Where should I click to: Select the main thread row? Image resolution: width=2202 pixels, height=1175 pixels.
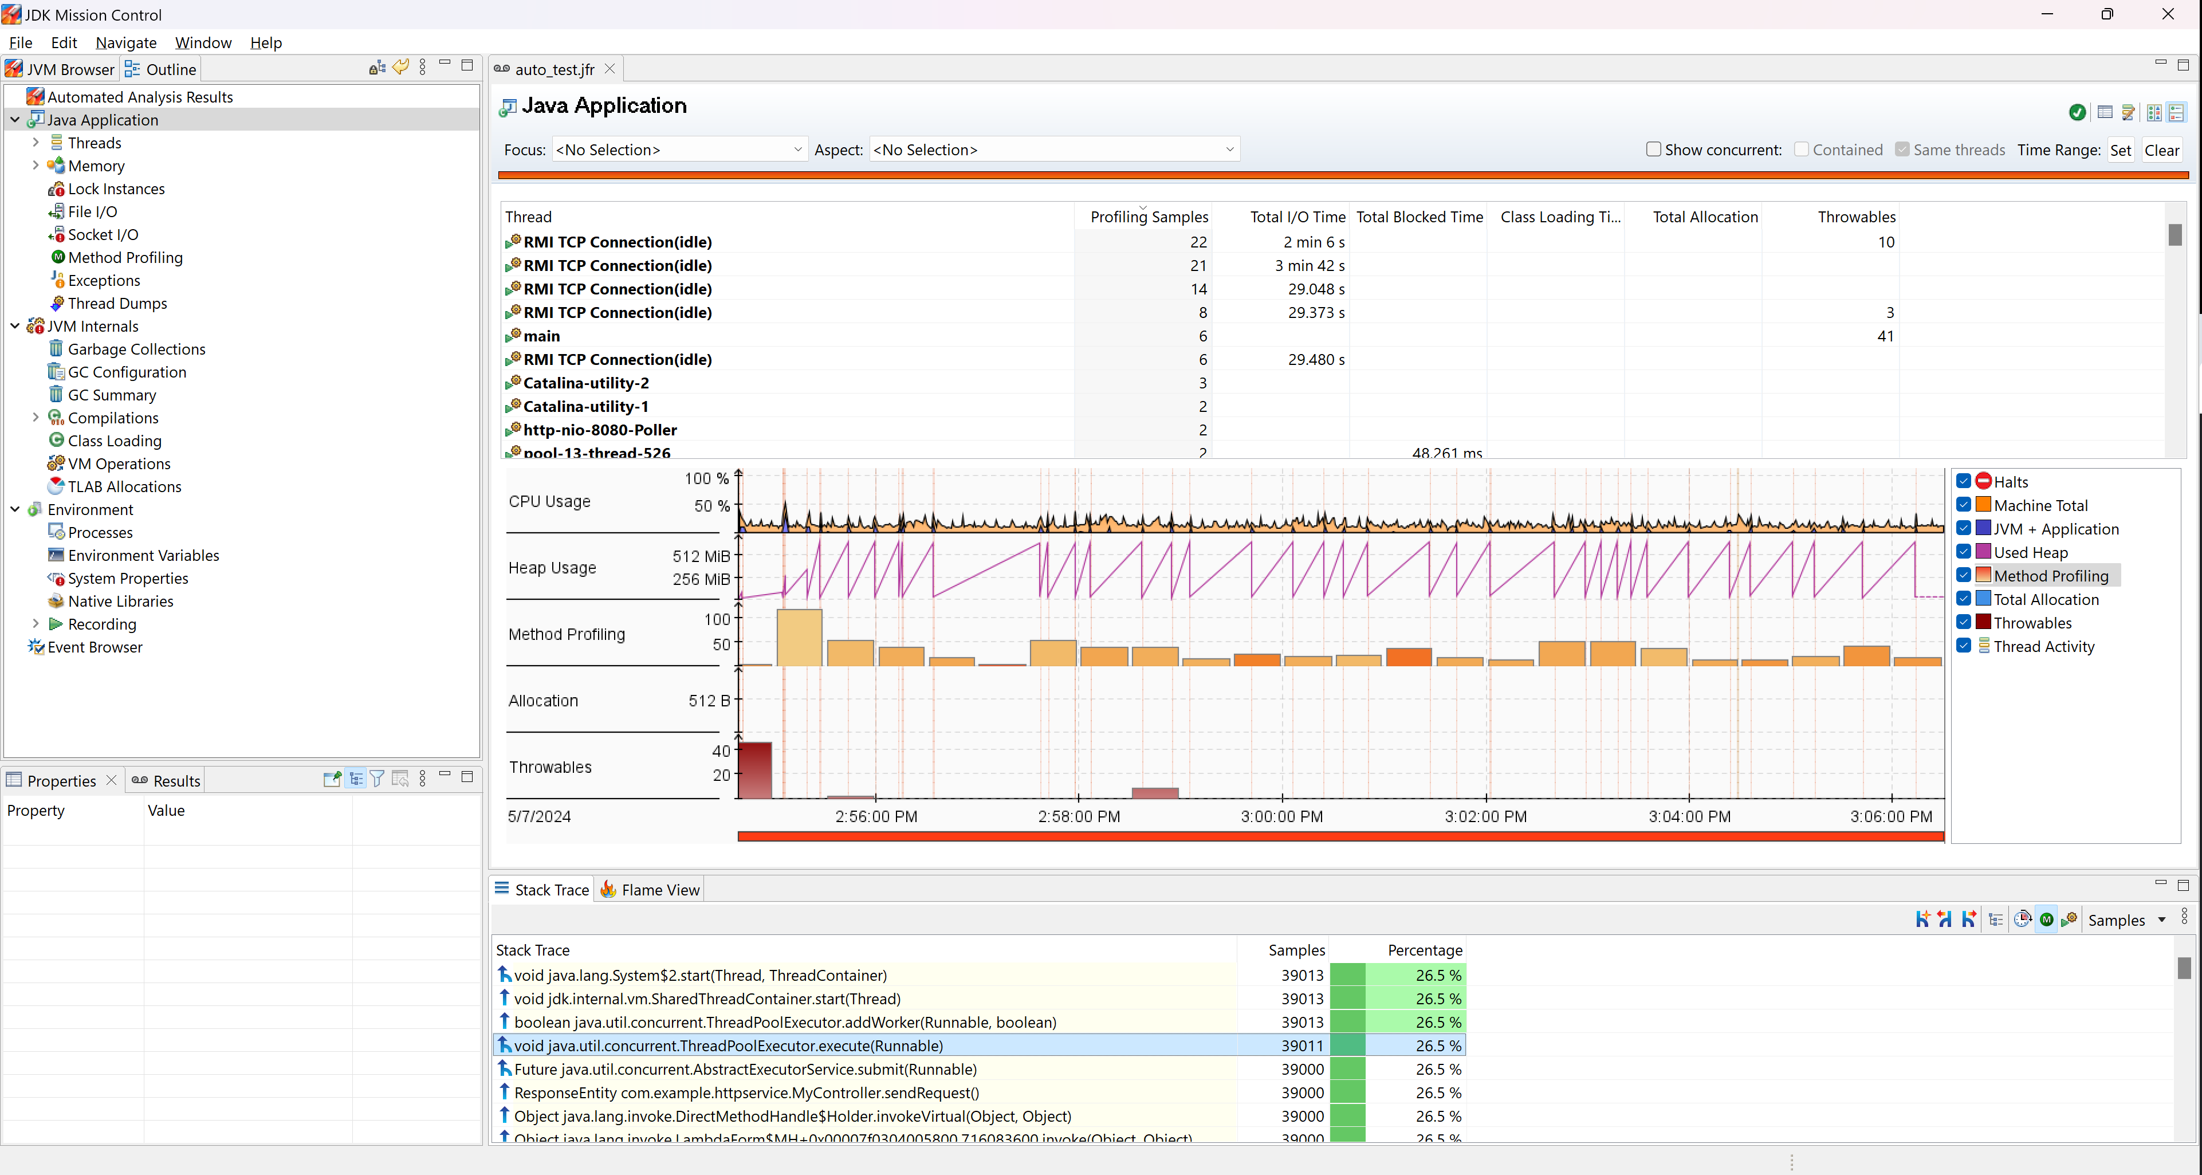tap(542, 336)
